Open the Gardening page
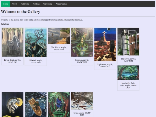The height and width of the screenshot is (117, 156). coord(48,4)
